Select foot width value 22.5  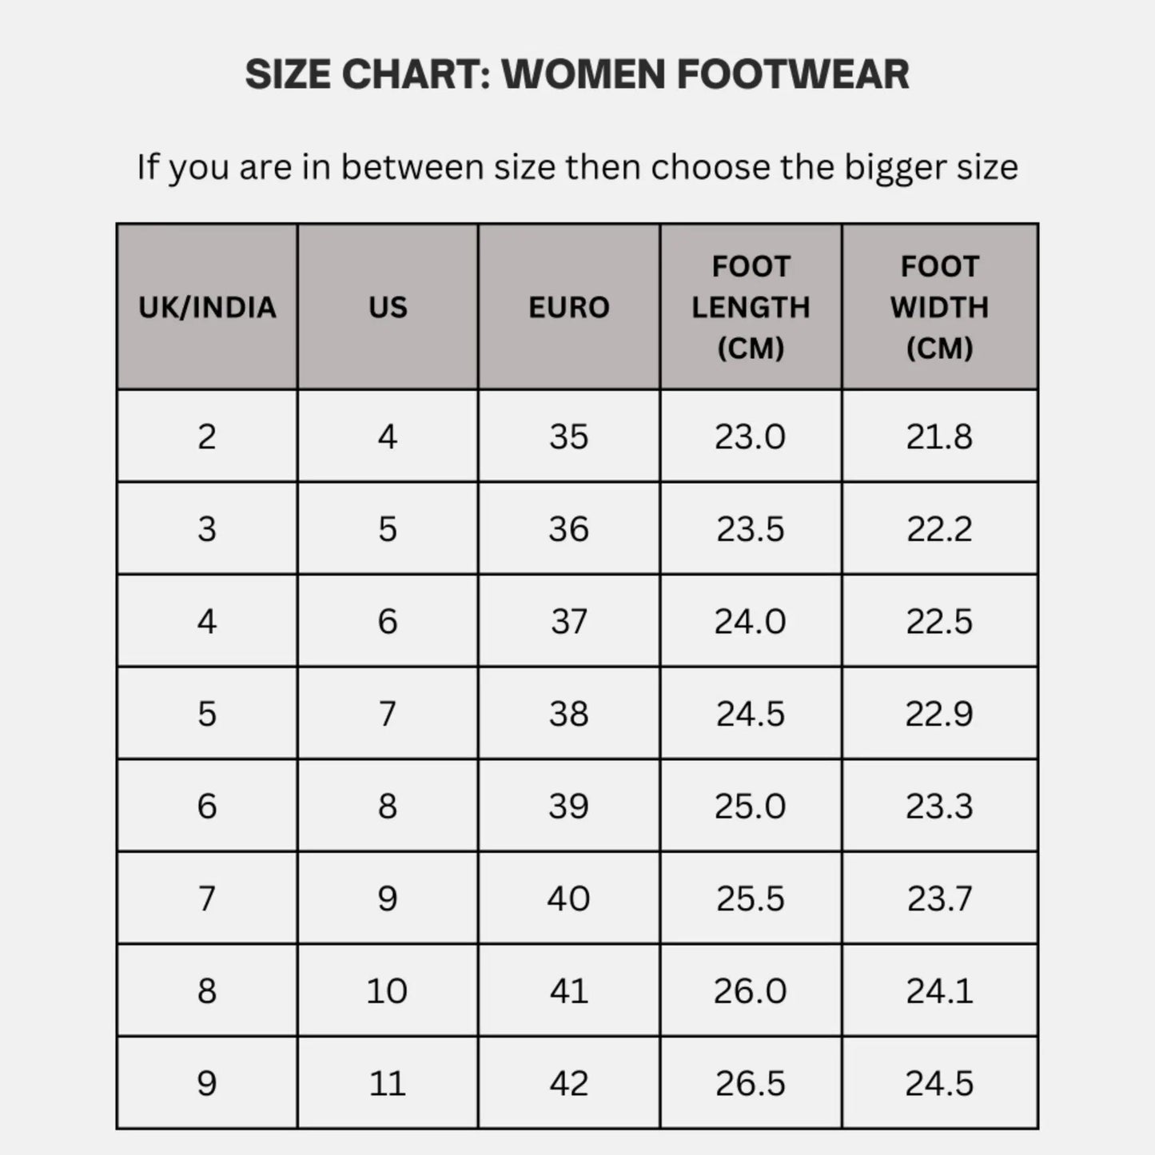(939, 622)
